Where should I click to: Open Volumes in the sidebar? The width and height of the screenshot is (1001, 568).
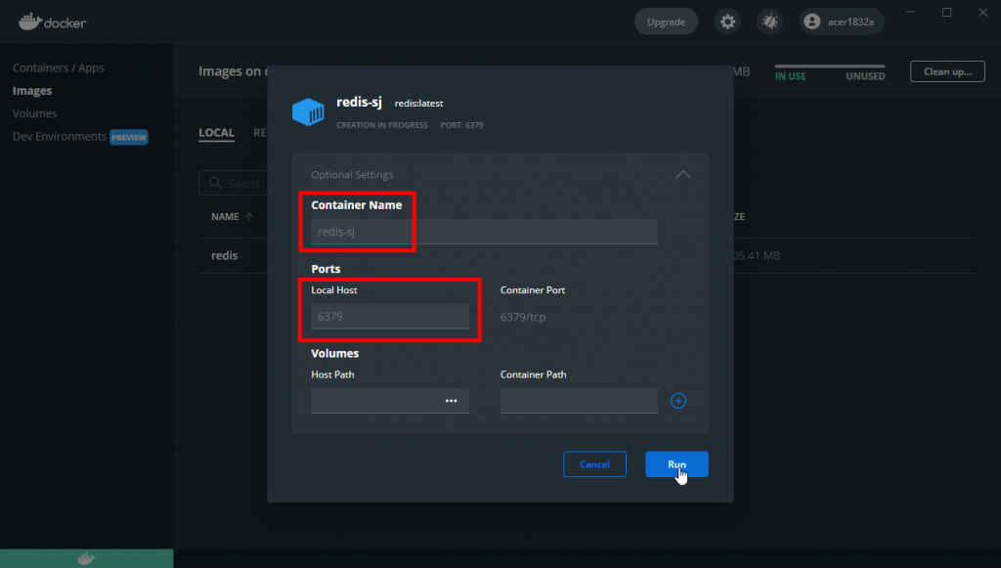coord(34,113)
